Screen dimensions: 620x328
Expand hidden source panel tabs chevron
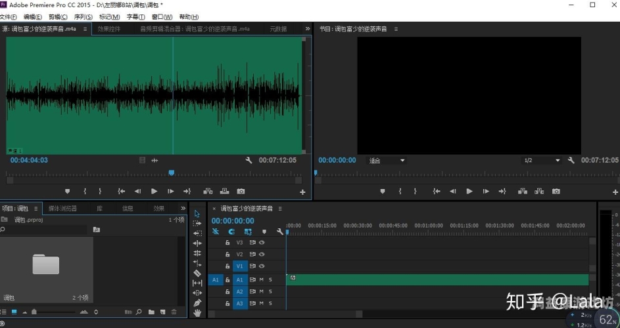307,29
